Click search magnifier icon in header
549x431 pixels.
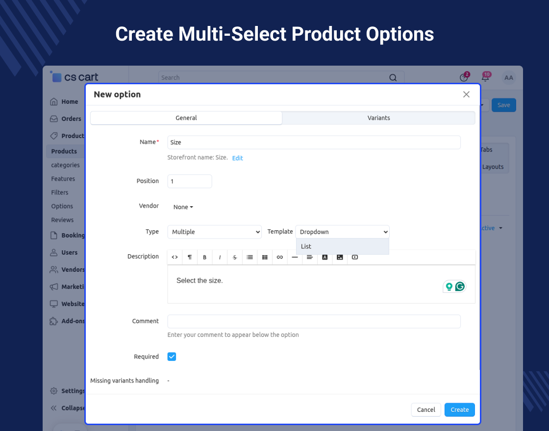pos(393,78)
